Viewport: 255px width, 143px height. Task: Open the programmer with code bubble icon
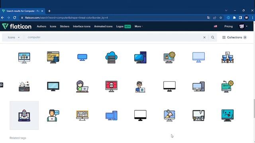tap(53, 116)
